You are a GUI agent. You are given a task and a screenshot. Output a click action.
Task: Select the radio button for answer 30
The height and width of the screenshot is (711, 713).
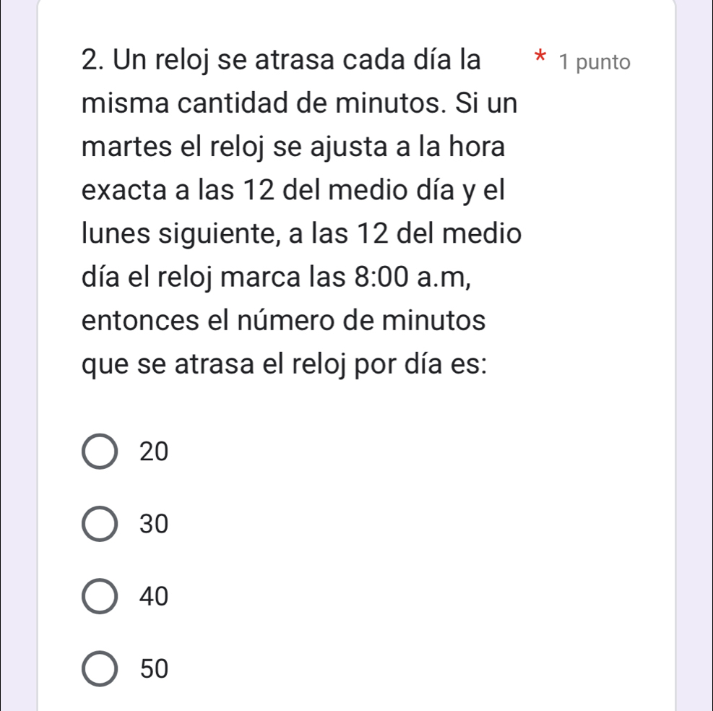100,523
